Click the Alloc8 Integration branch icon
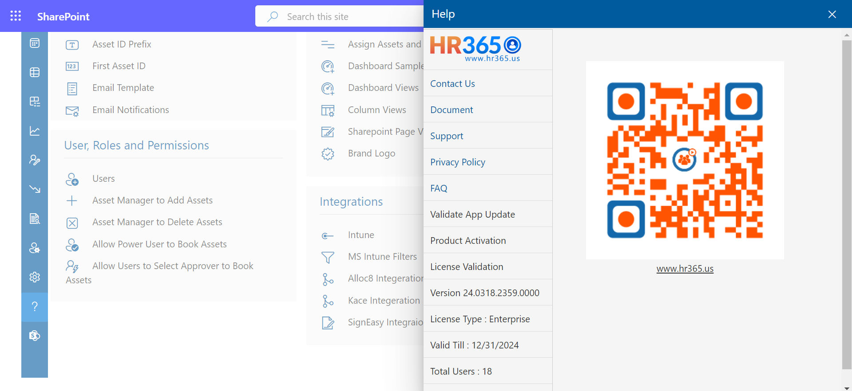Viewport: 852px width, 391px height. pyautogui.click(x=328, y=279)
